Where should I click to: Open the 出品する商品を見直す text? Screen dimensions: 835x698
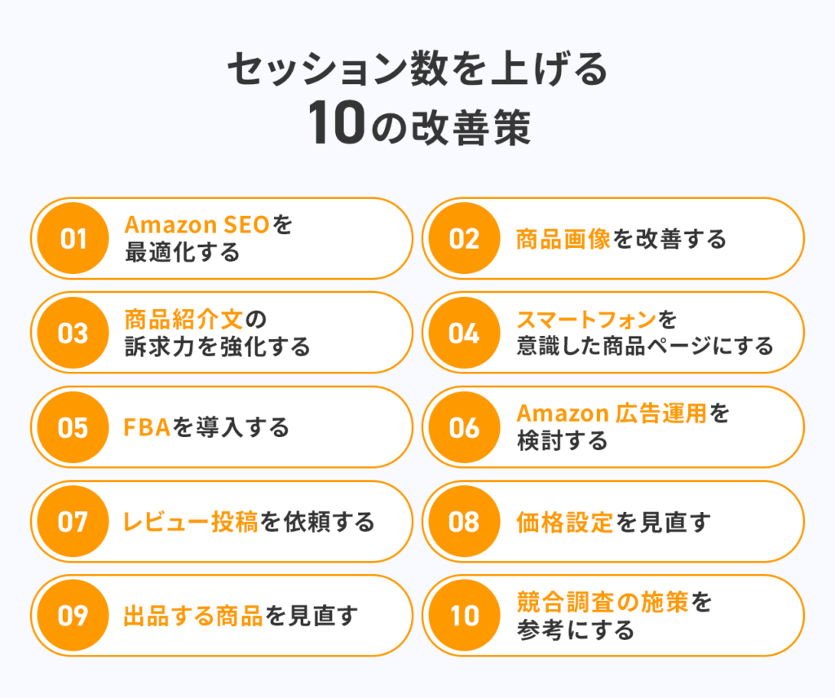(241, 616)
